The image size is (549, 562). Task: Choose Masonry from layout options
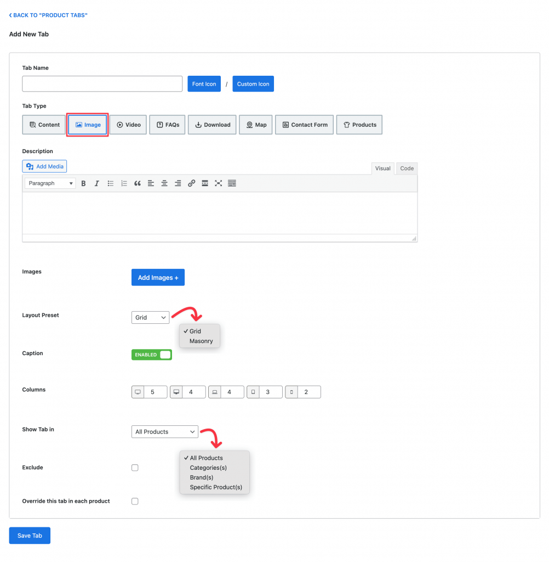click(x=201, y=341)
